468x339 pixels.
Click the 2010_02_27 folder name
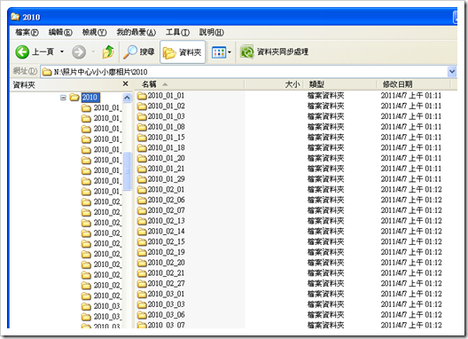click(167, 283)
